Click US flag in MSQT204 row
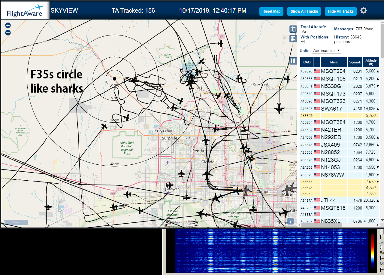This screenshot has width=384, height=275. pos(317,71)
